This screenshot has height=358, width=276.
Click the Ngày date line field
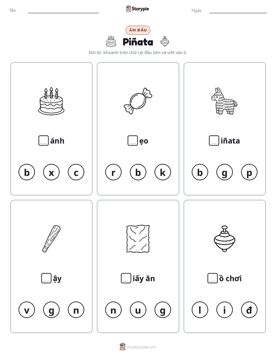pyautogui.click(x=238, y=11)
